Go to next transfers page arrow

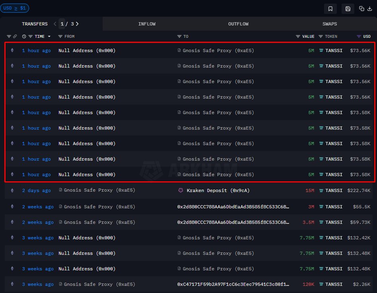pyautogui.click(x=77, y=24)
